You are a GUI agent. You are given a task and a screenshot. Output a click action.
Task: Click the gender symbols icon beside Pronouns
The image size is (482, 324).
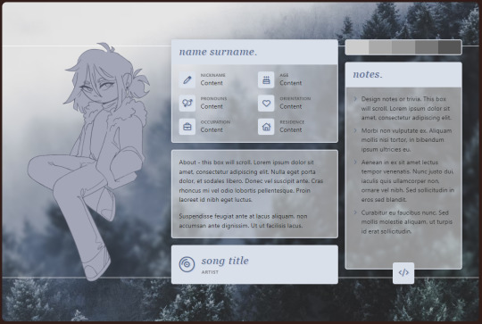(187, 103)
